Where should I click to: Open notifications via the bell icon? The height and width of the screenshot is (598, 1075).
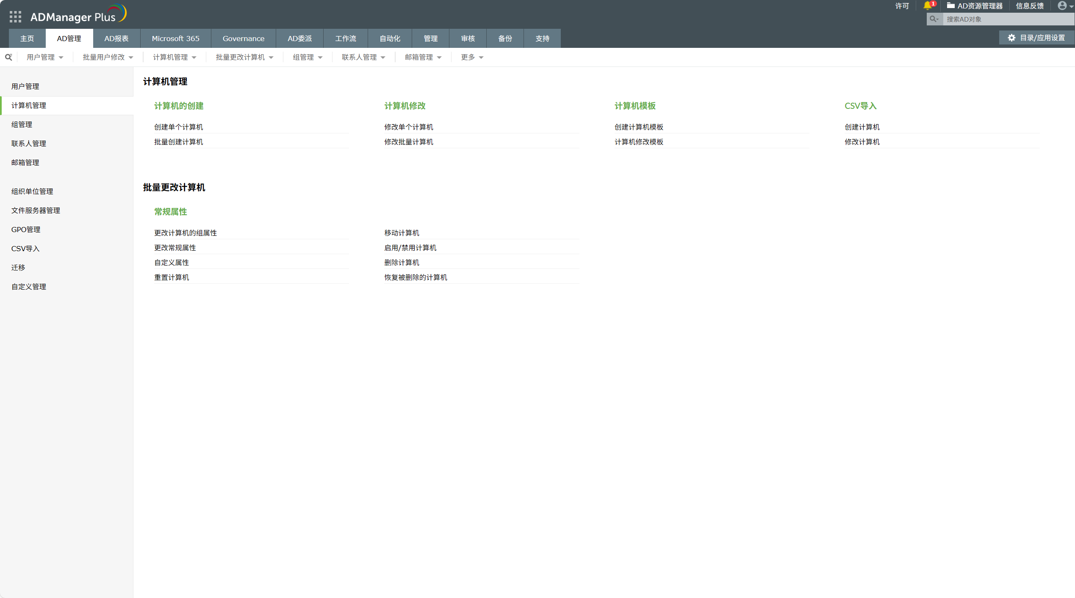coord(928,6)
